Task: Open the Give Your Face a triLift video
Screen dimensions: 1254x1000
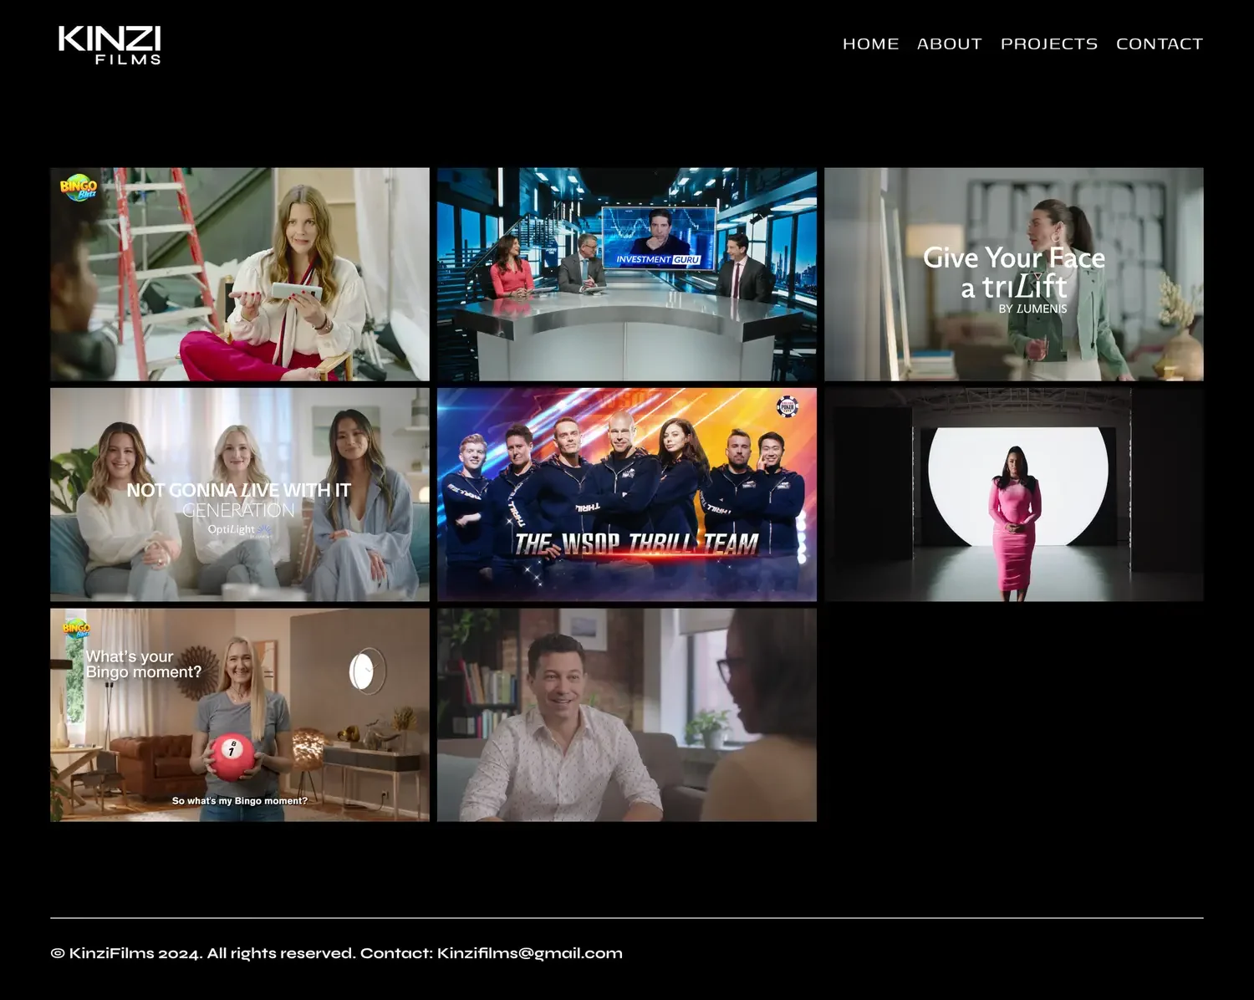Action: click(x=1014, y=274)
